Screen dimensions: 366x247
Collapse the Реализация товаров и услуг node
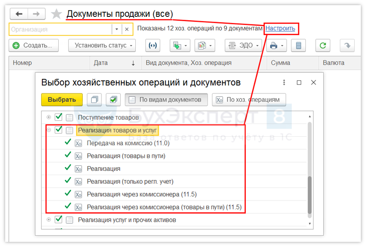tap(48, 130)
